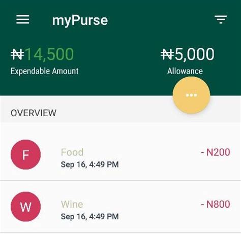241x234 pixels.
Task: Tap the Naira symbol beside 14,500
Action: point(17,54)
